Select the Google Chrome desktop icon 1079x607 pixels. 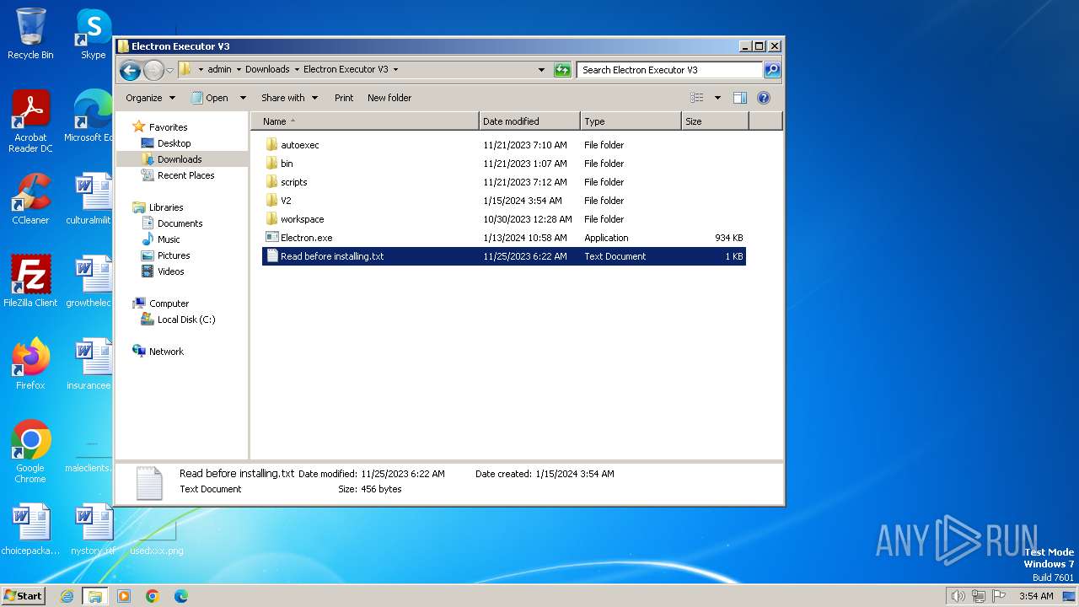click(30, 452)
